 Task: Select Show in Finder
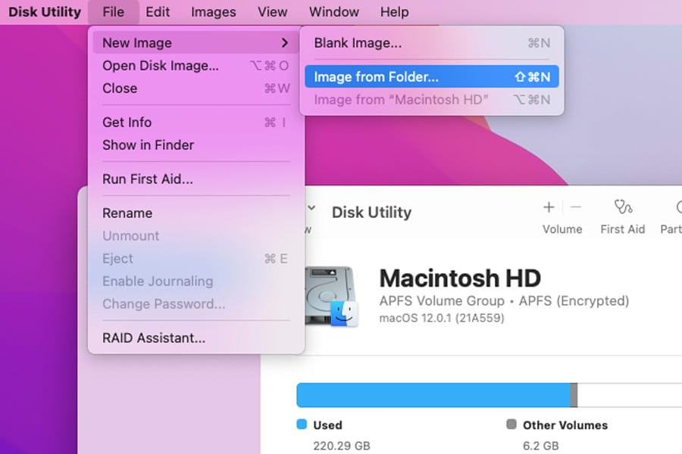[196, 145]
